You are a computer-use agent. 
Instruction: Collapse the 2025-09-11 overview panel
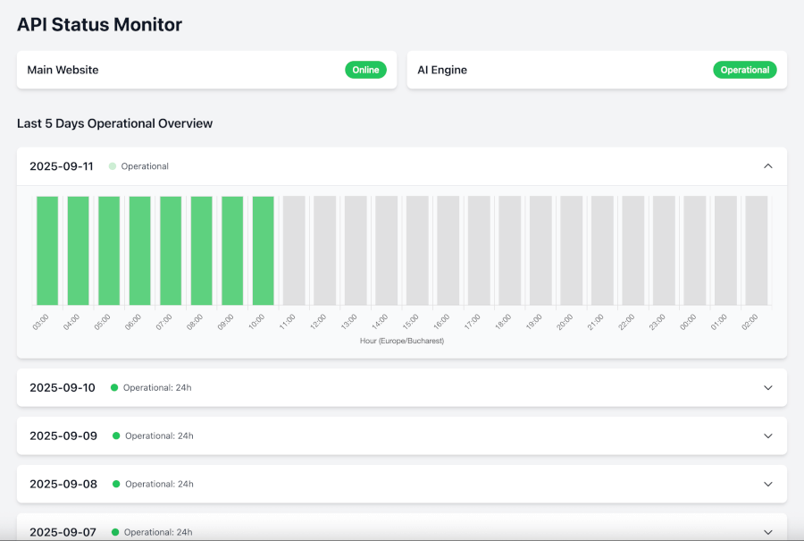[767, 165]
